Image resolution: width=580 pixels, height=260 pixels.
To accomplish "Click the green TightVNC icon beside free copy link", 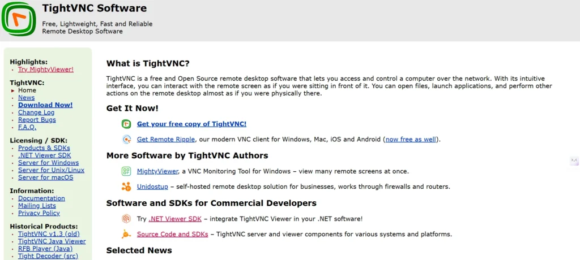I will [x=126, y=124].
